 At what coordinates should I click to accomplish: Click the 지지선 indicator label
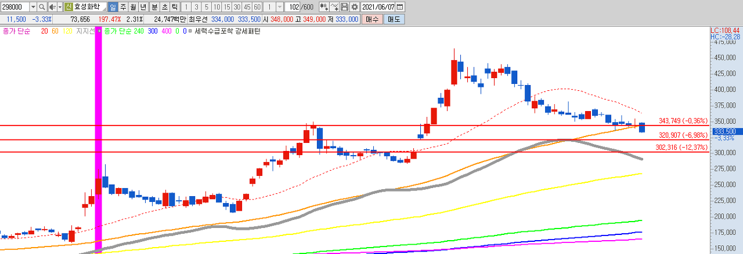click(x=85, y=31)
